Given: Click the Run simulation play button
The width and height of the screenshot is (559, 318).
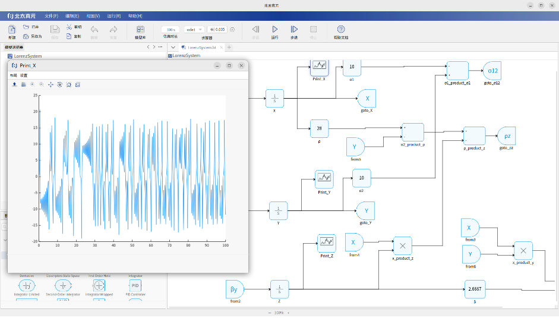Looking at the screenshot, I should point(274,29).
